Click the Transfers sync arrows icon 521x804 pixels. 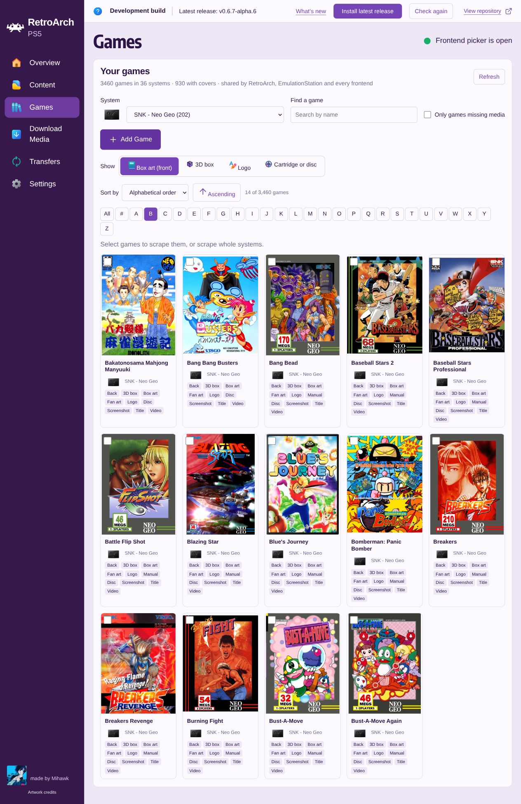coord(16,162)
